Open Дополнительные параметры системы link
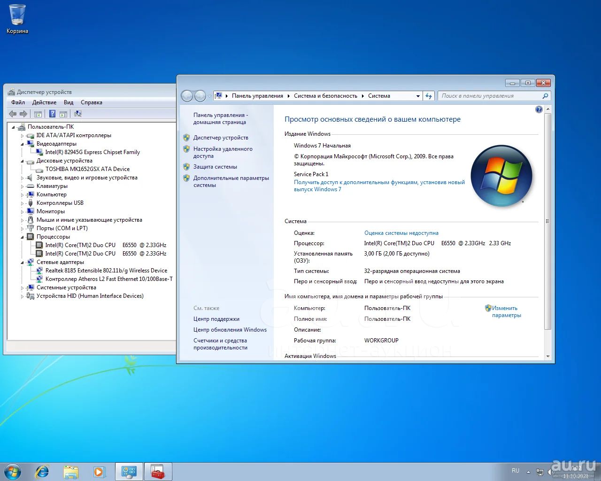Screen dimensions: 601x481 tap(231, 181)
